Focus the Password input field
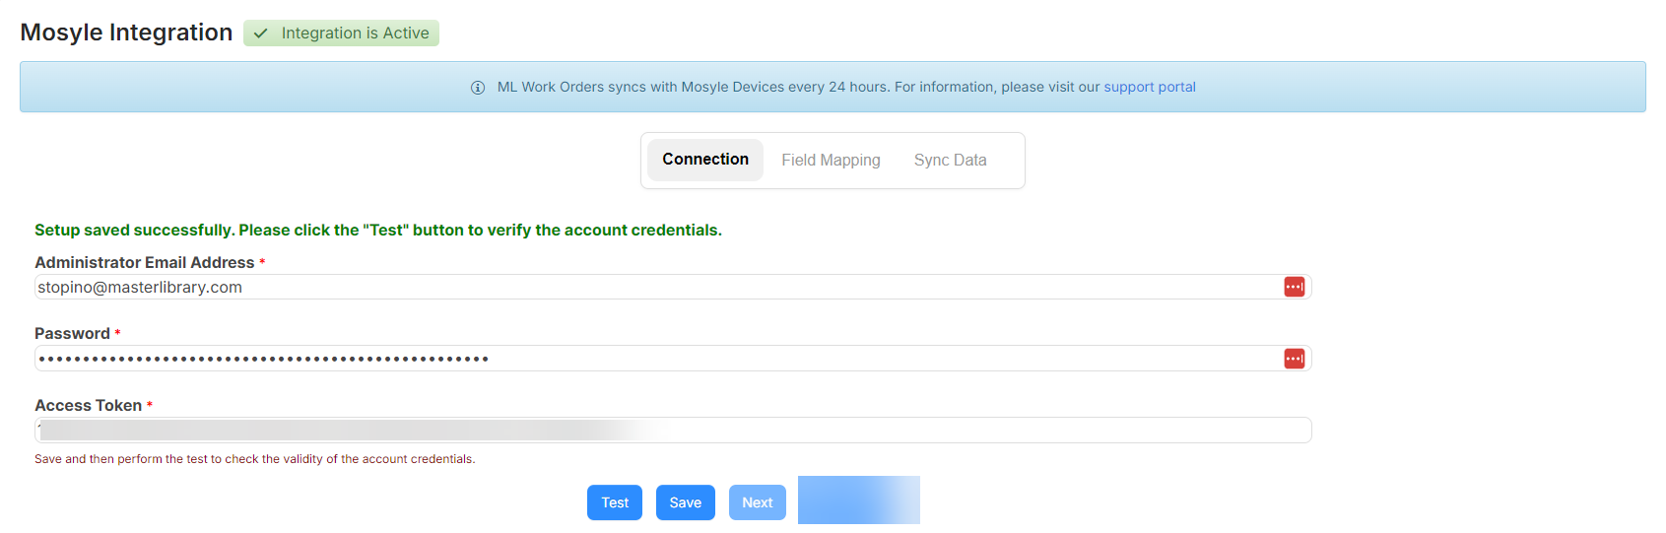This screenshot has width=1666, height=533. click(x=673, y=359)
